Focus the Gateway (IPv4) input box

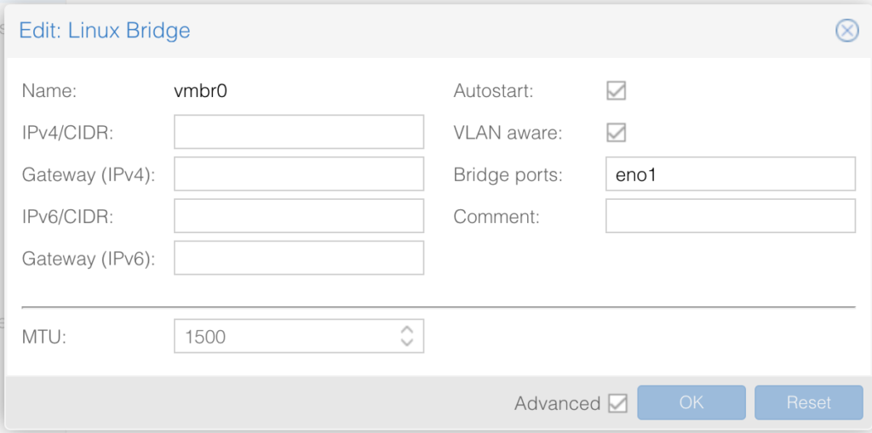tap(299, 174)
